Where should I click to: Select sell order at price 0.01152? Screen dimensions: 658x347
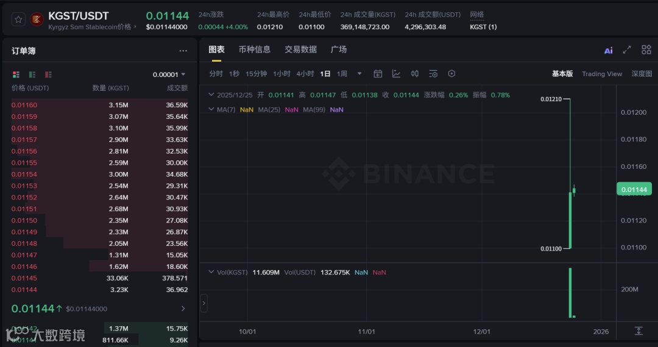coord(99,198)
